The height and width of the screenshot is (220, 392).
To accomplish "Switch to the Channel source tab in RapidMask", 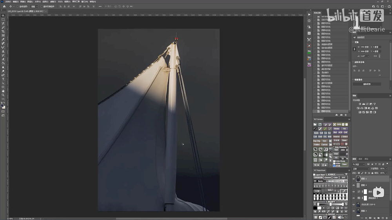I will (x=328, y=177).
